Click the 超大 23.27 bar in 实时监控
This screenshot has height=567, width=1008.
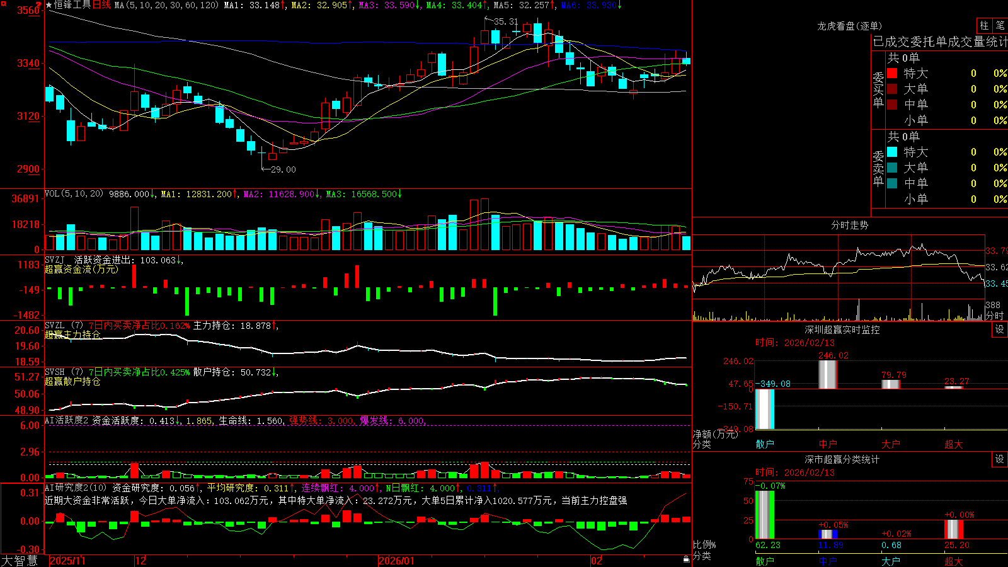pos(953,387)
